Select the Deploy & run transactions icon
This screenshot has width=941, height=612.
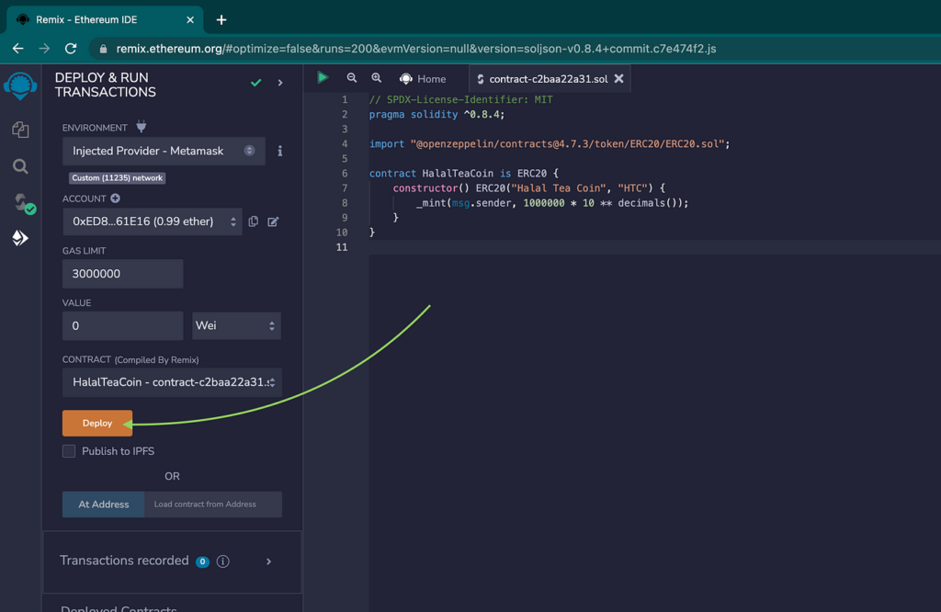click(x=20, y=238)
